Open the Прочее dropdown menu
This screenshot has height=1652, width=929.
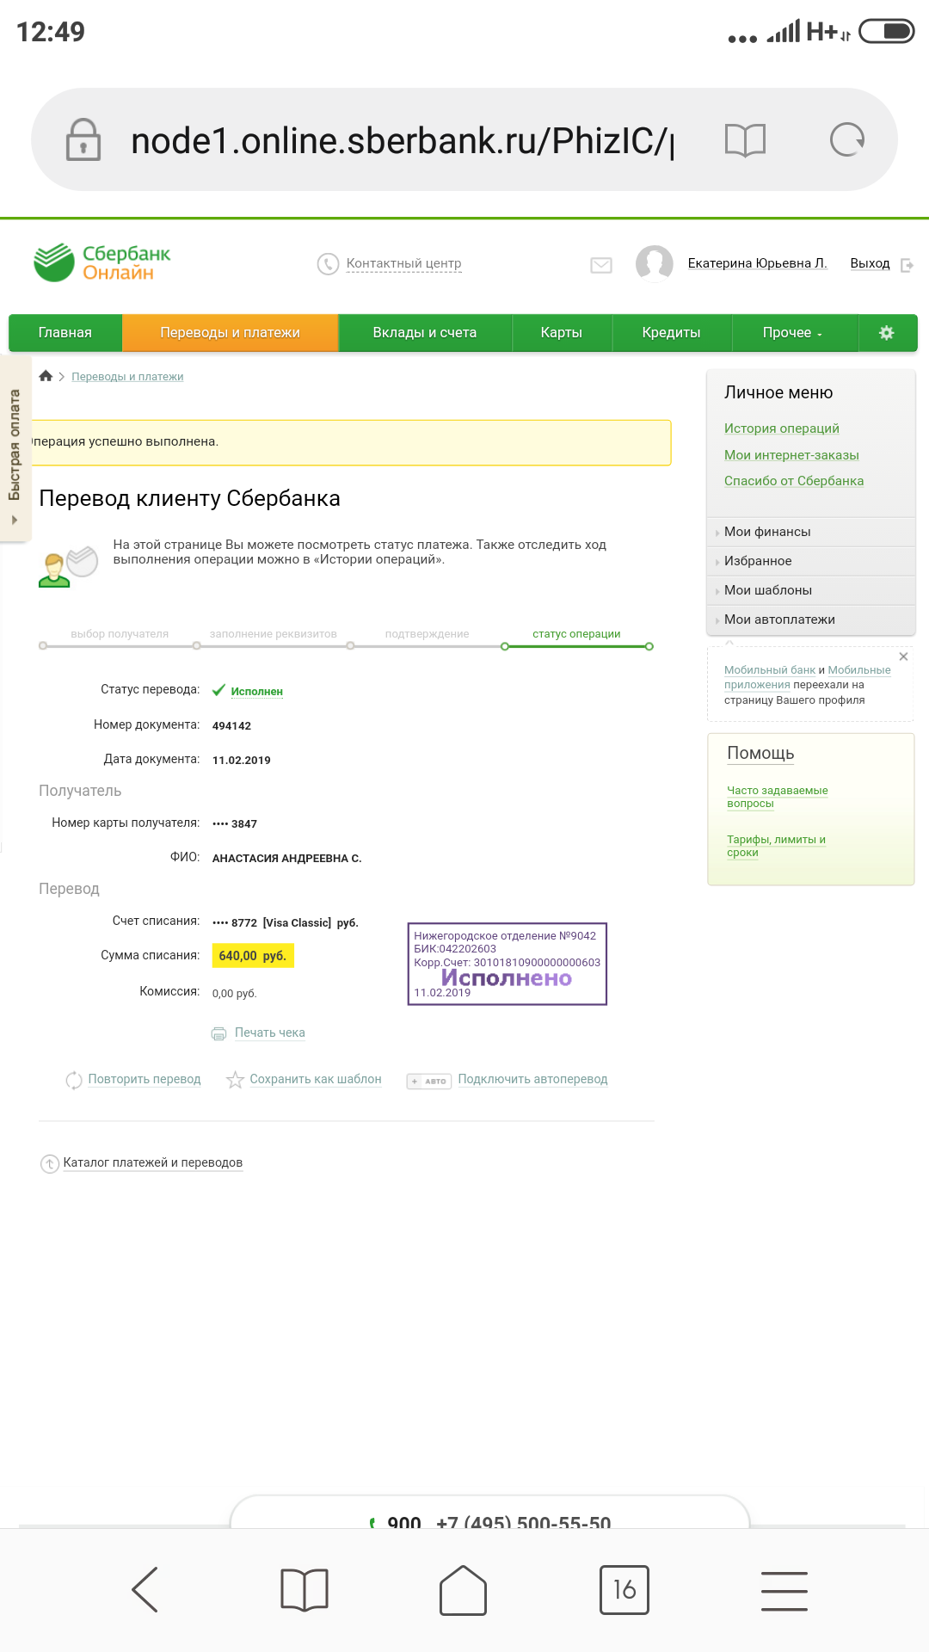(793, 333)
